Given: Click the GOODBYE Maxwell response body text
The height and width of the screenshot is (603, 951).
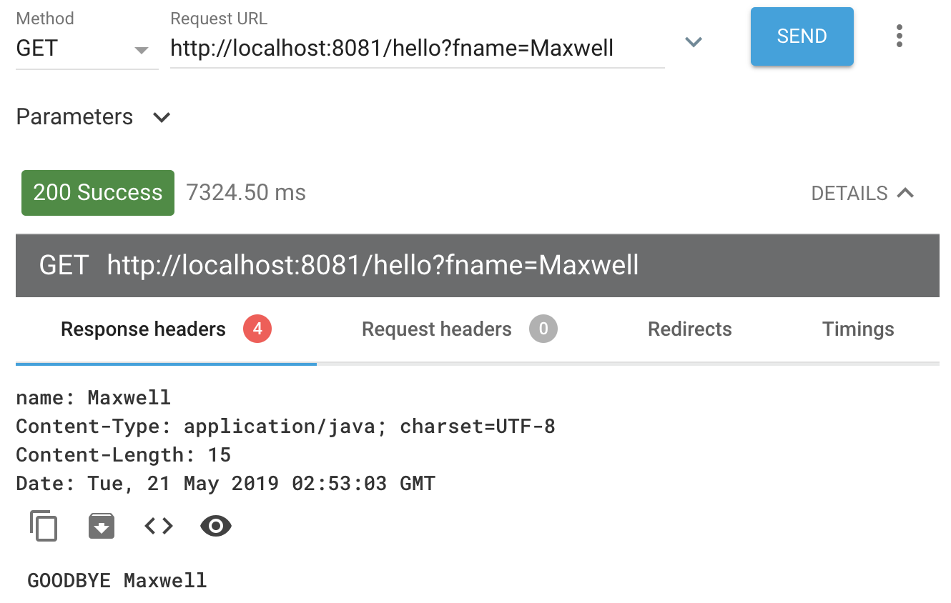Looking at the screenshot, I should click(117, 580).
